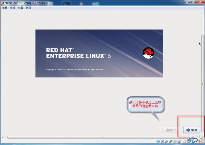
Task: Click the vertical scrollbar thumb
Action: (203, 84)
